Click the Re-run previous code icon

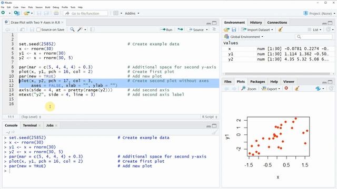[180, 29]
